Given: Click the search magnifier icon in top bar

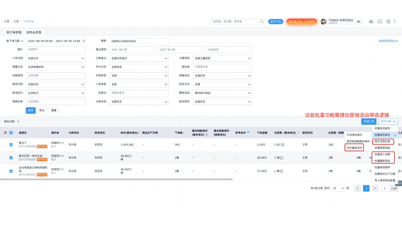Looking at the screenshot, I should point(262,21).
